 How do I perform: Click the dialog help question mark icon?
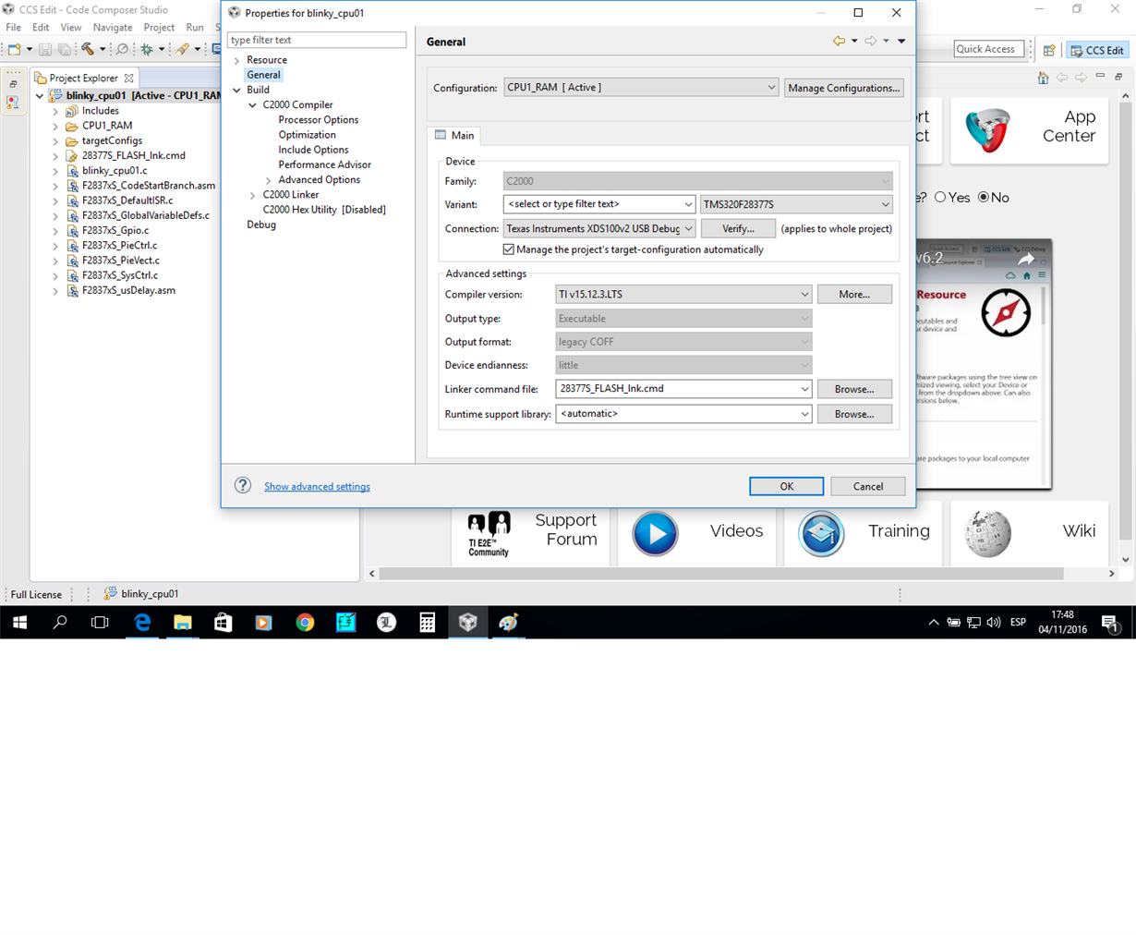(243, 485)
